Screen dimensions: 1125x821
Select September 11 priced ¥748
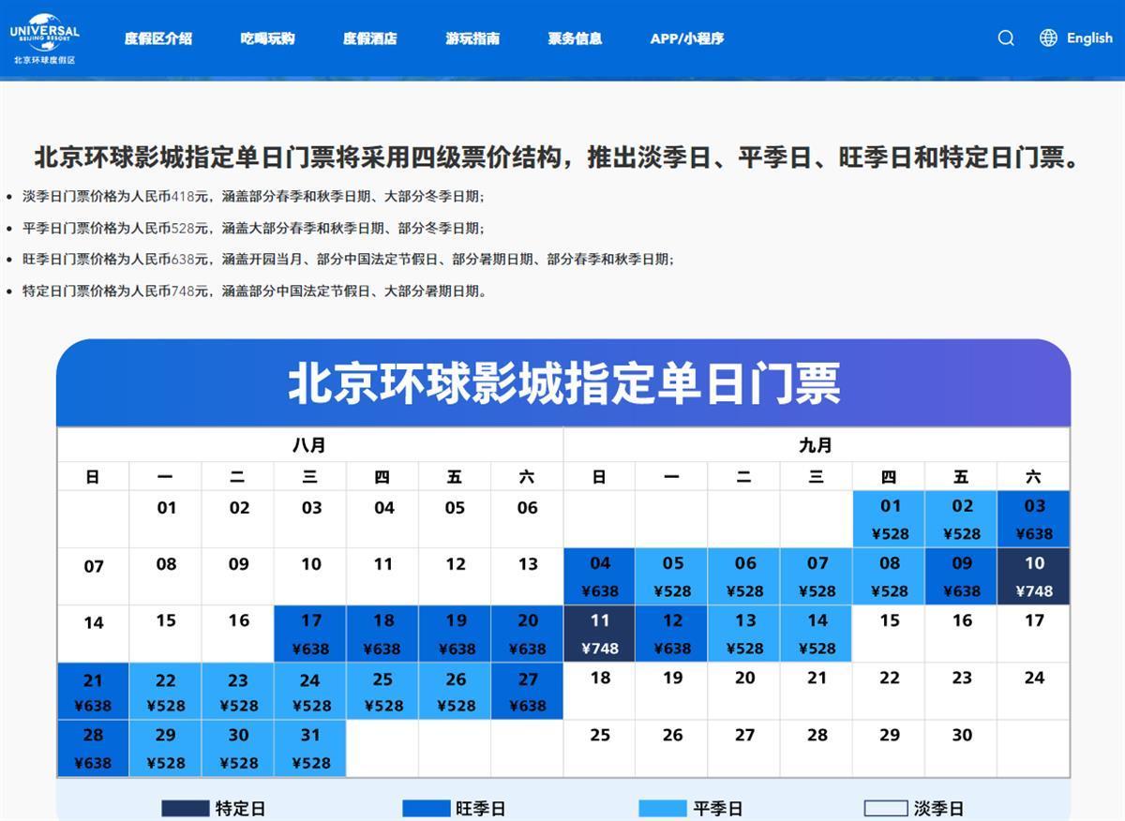(x=599, y=634)
